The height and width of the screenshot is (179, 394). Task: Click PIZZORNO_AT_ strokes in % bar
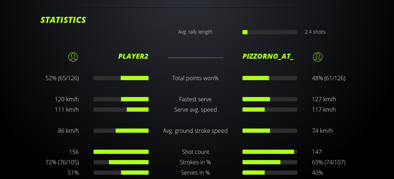pyautogui.click(x=270, y=162)
